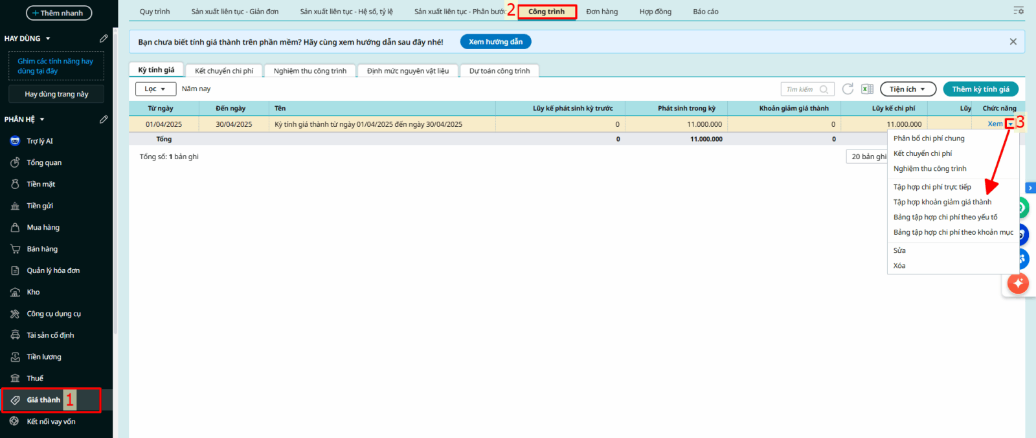Select the Công trình tab
Viewport: 1036px width, 438px height.
546,12
